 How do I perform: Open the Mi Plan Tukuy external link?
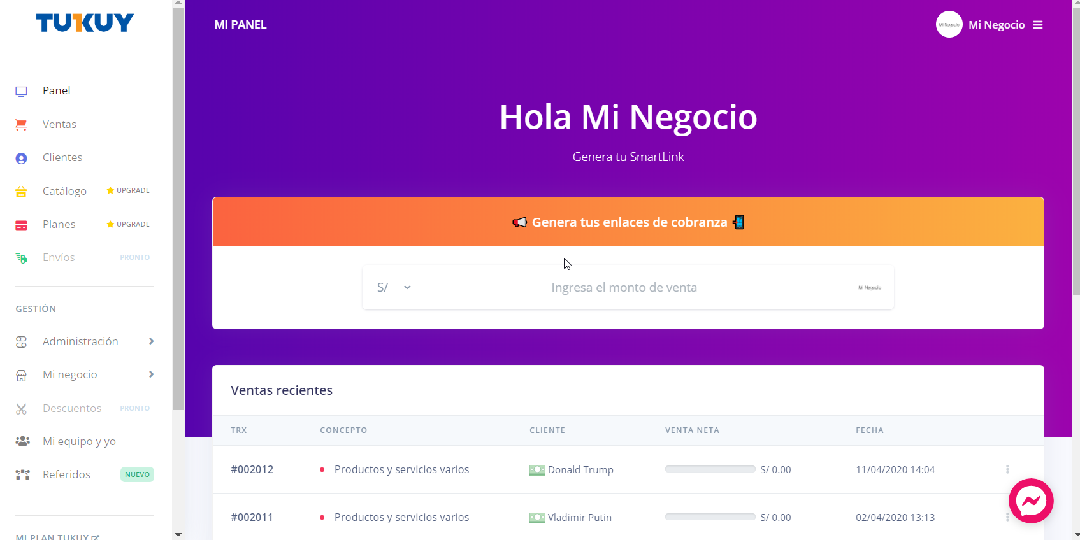[57, 536]
